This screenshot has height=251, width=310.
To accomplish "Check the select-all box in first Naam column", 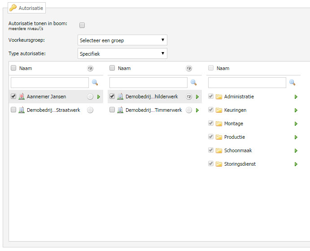I will (13, 68).
